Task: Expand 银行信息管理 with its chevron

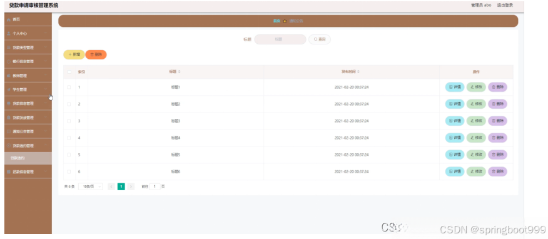Action: (46, 61)
